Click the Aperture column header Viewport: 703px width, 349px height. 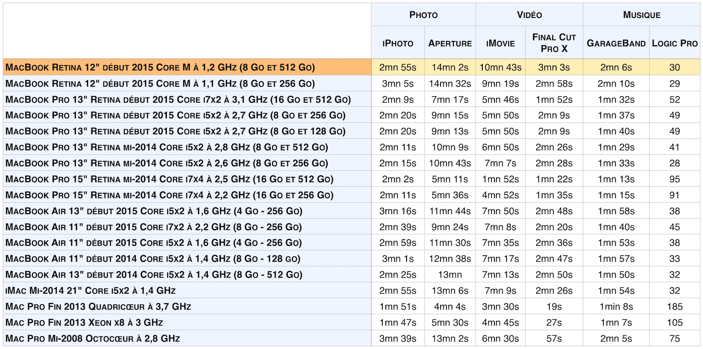[x=450, y=43]
